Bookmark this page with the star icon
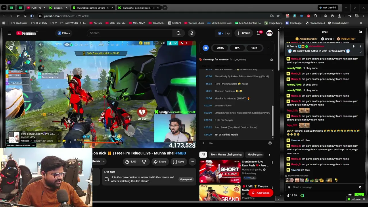This screenshot has width=368, height=207. click(x=278, y=16)
